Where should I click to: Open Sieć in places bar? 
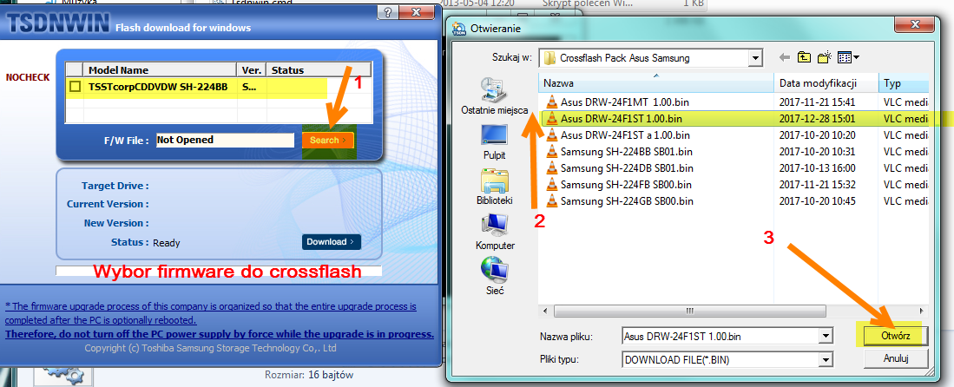(494, 278)
